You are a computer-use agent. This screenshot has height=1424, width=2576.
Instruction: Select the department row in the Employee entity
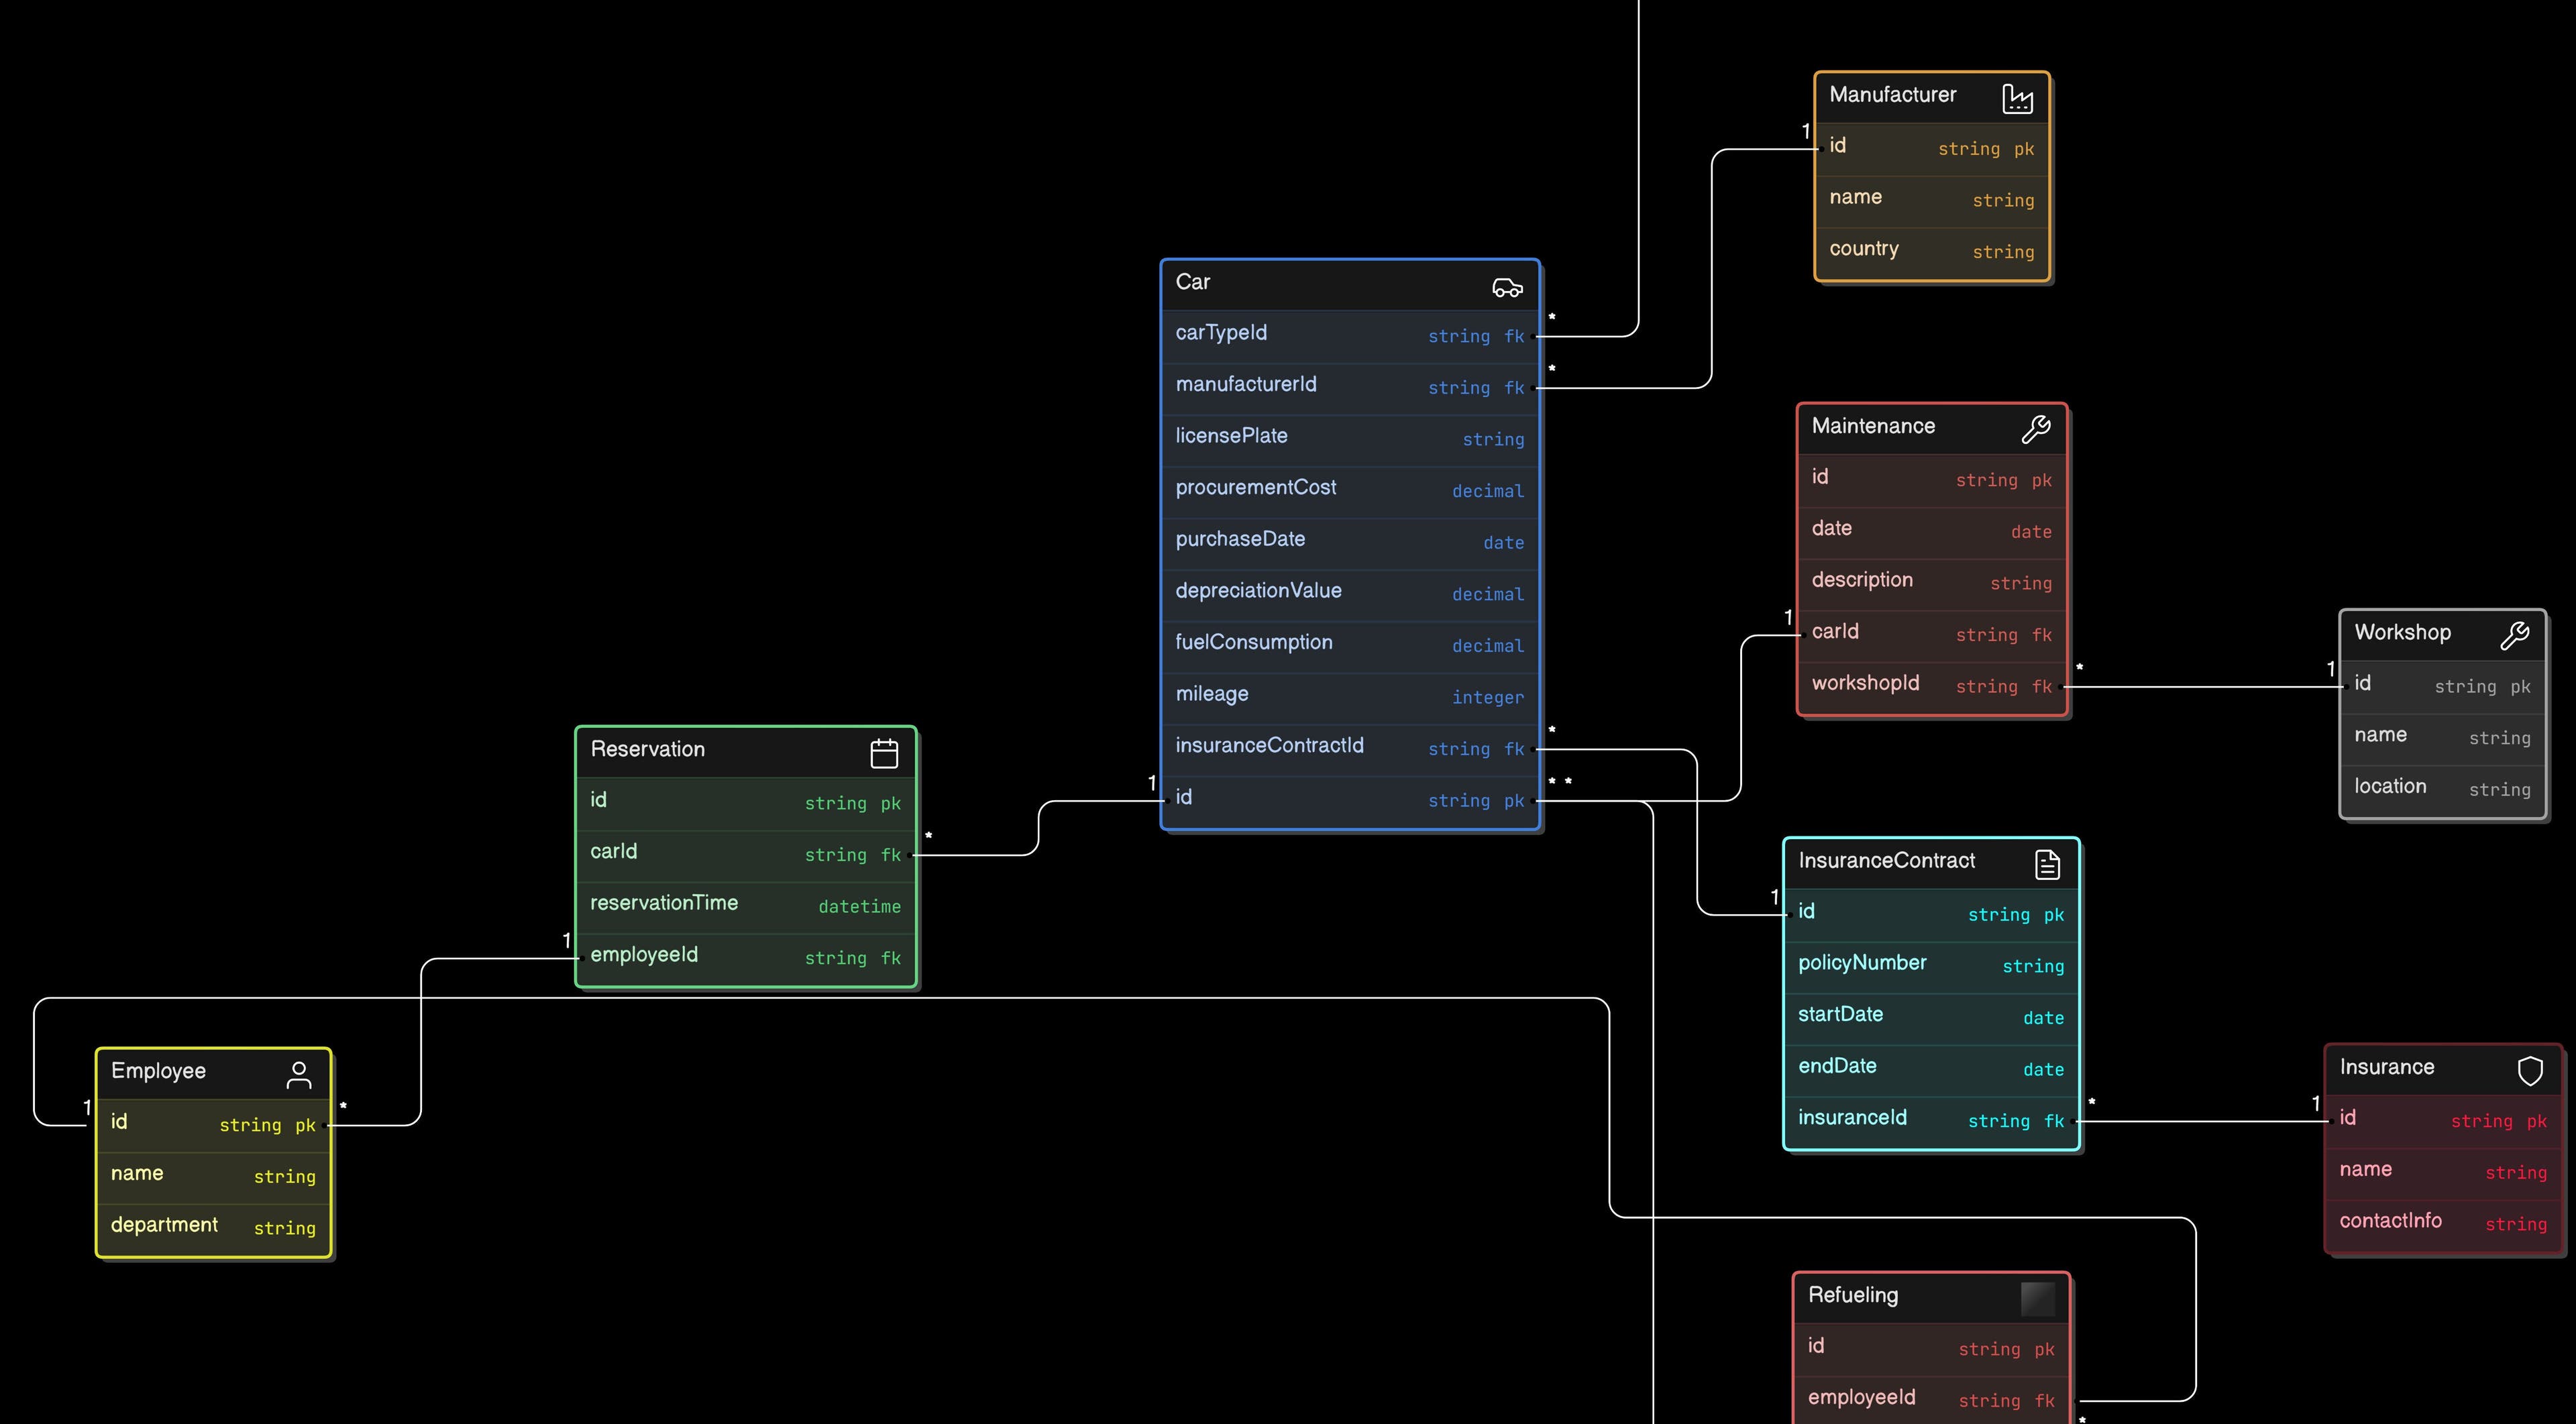[x=163, y=1225]
